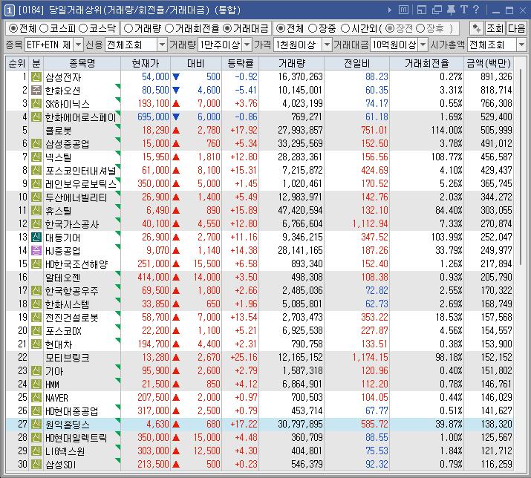Click the 신 badge of 삼성SDI row
This screenshot has width=531, height=478.
click(x=36, y=464)
